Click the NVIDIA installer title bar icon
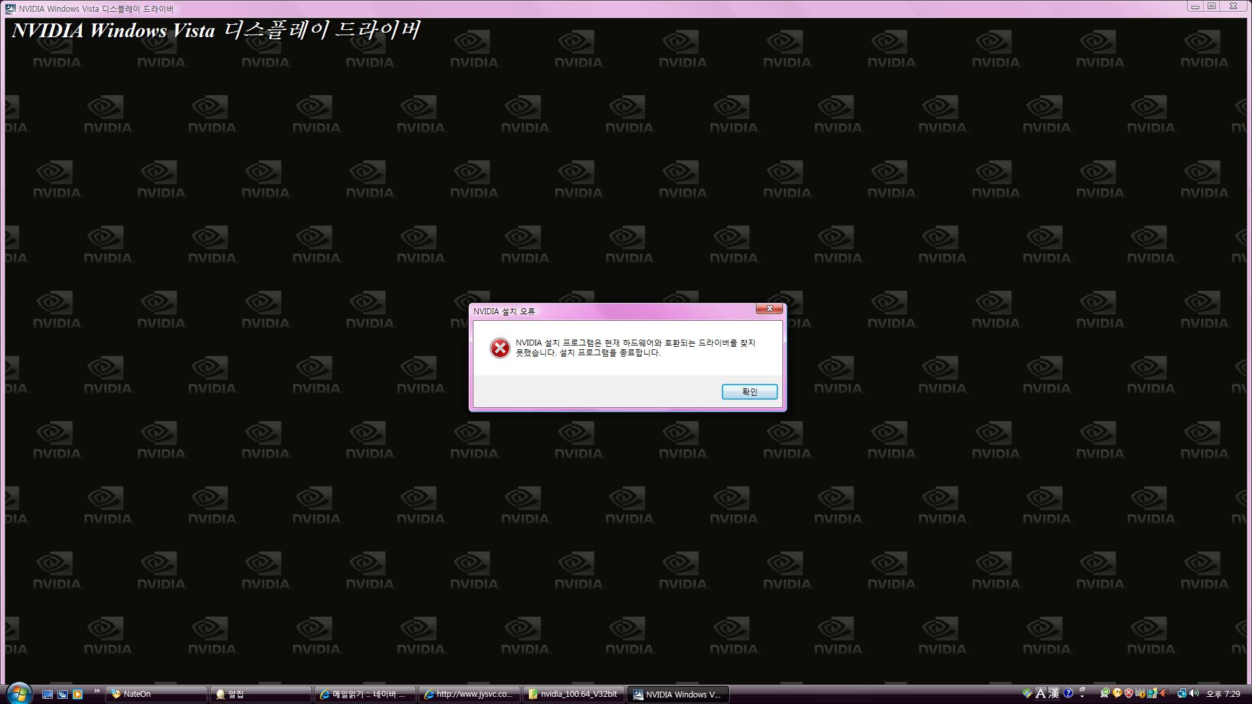This screenshot has height=704, width=1252. 11,8
